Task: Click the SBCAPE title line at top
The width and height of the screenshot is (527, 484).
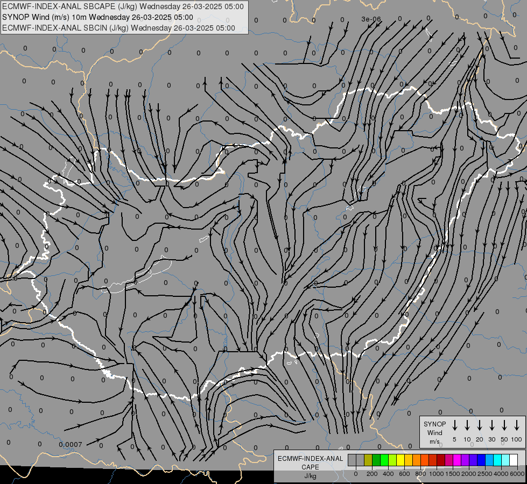Action: (123, 6)
